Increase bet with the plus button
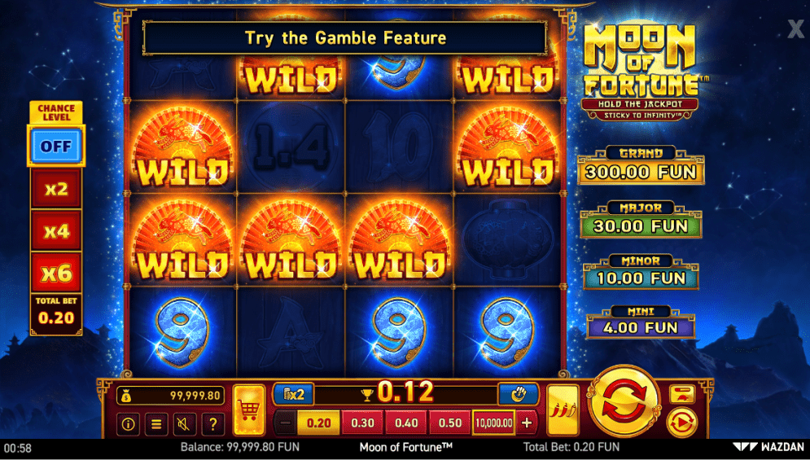Image resolution: width=810 pixels, height=460 pixels. [x=527, y=423]
